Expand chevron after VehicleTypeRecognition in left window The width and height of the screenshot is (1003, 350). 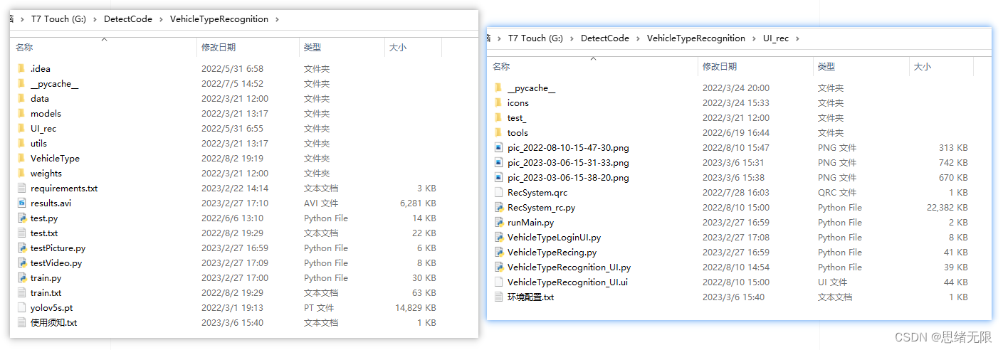[x=277, y=19]
